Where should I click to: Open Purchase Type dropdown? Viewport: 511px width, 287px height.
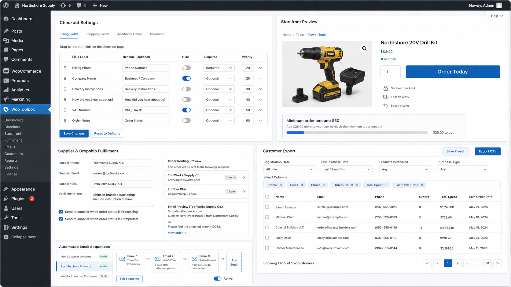[x=463, y=169]
